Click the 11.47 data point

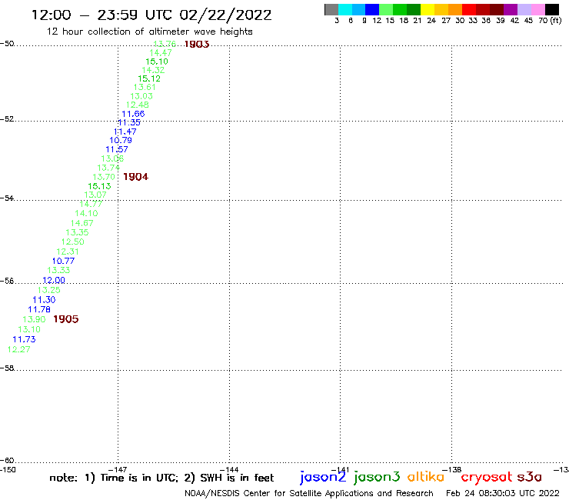pos(125,132)
